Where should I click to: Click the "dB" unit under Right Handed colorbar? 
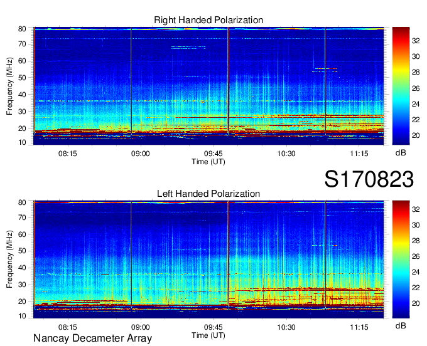(401, 153)
